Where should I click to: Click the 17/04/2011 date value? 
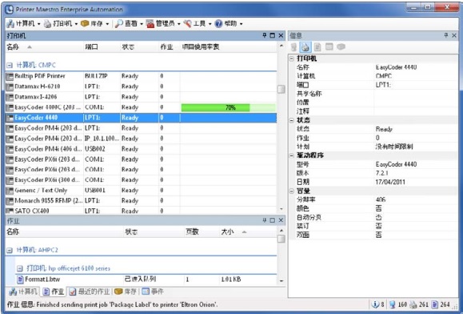(x=389, y=182)
